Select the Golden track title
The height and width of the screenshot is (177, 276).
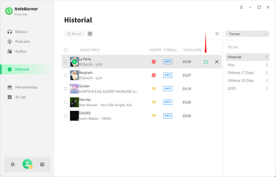pyautogui.click(x=84, y=86)
